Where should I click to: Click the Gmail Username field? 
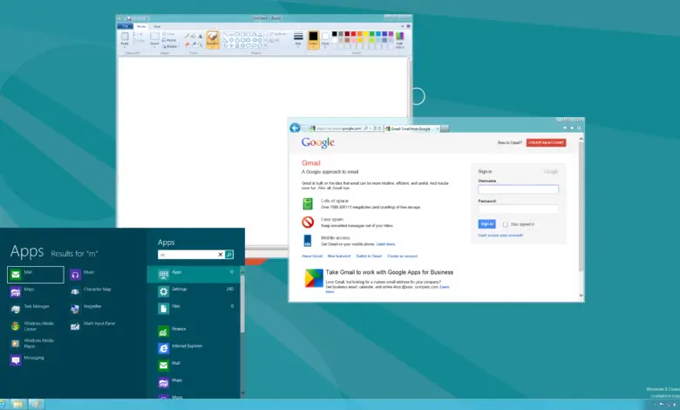pyautogui.click(x=518, y=189)
